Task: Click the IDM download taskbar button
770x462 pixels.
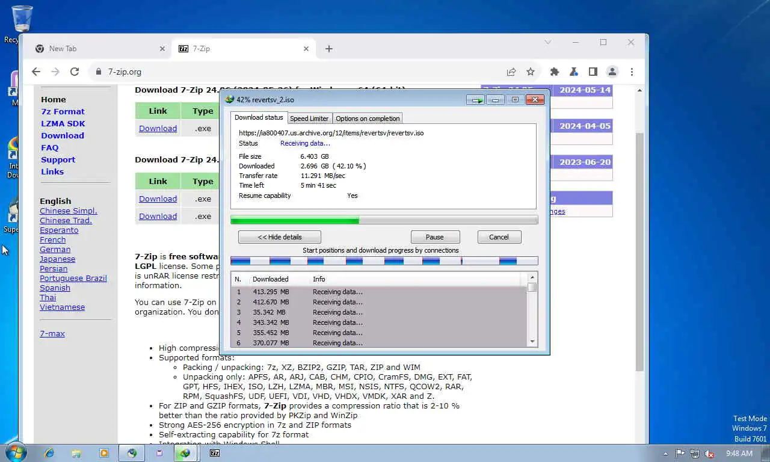Action: point(185,453)
